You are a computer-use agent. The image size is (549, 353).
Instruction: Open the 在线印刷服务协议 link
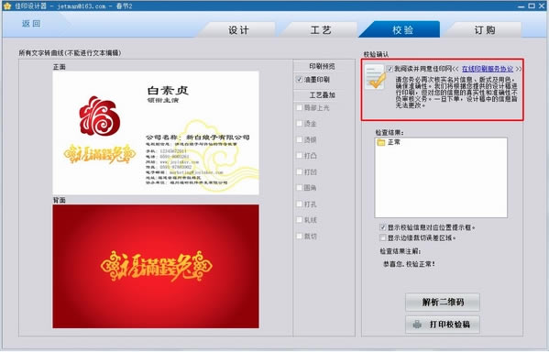(x=488, y=69)
